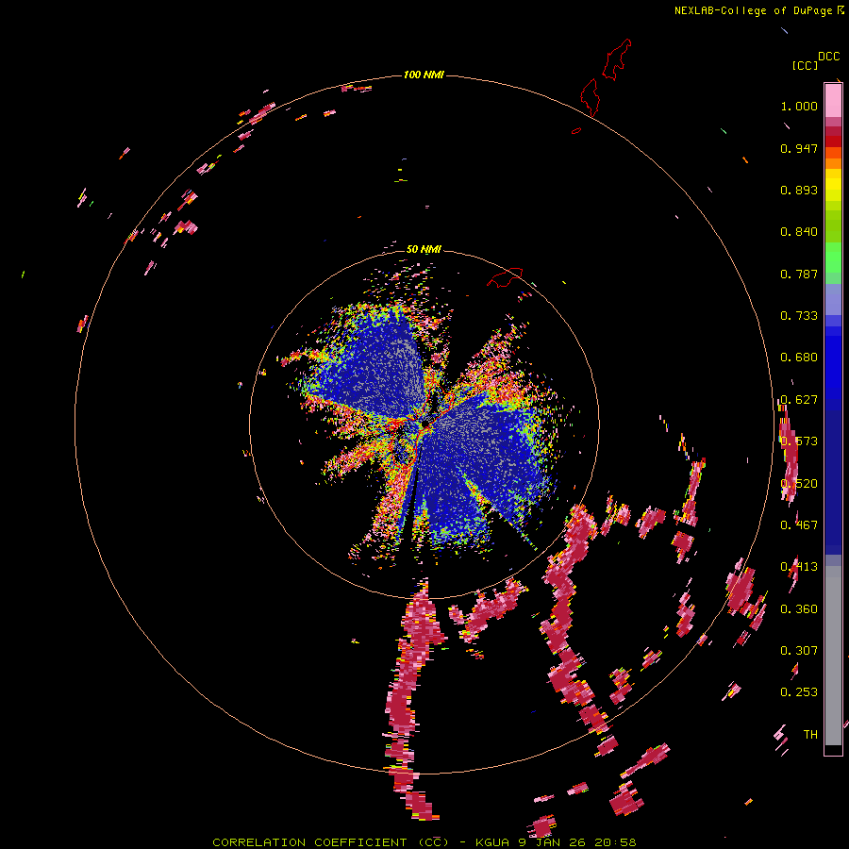849x849 pixels.
Task: Select the 0.627 scale value
Action: [x=799, y=400]
